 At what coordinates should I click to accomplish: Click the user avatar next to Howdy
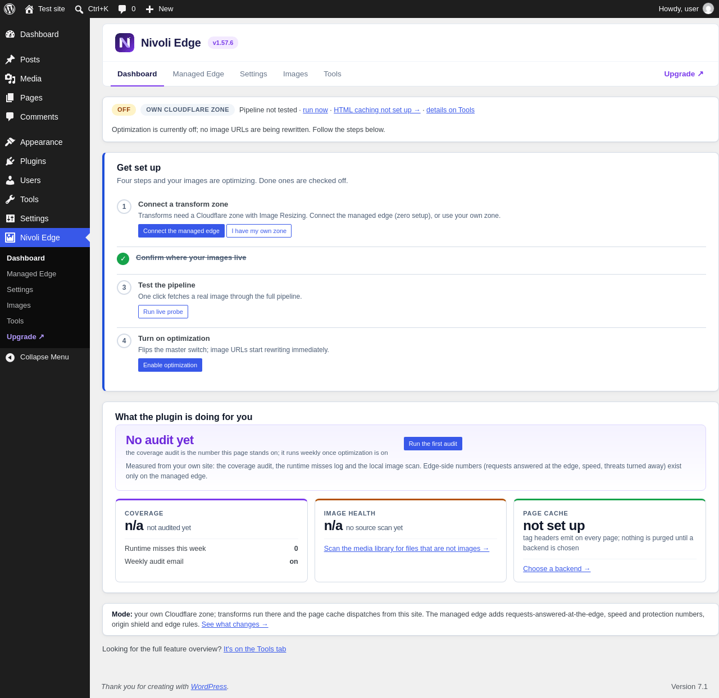coord(708,8)
